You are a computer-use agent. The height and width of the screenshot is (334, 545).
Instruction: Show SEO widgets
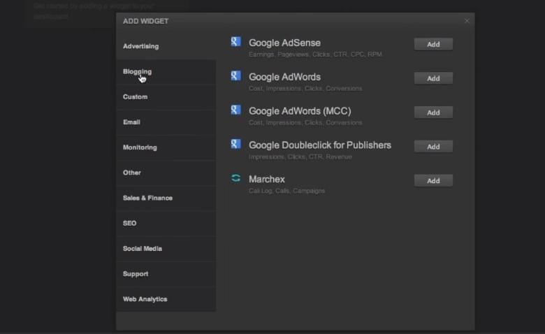click(x=166, y=223)
